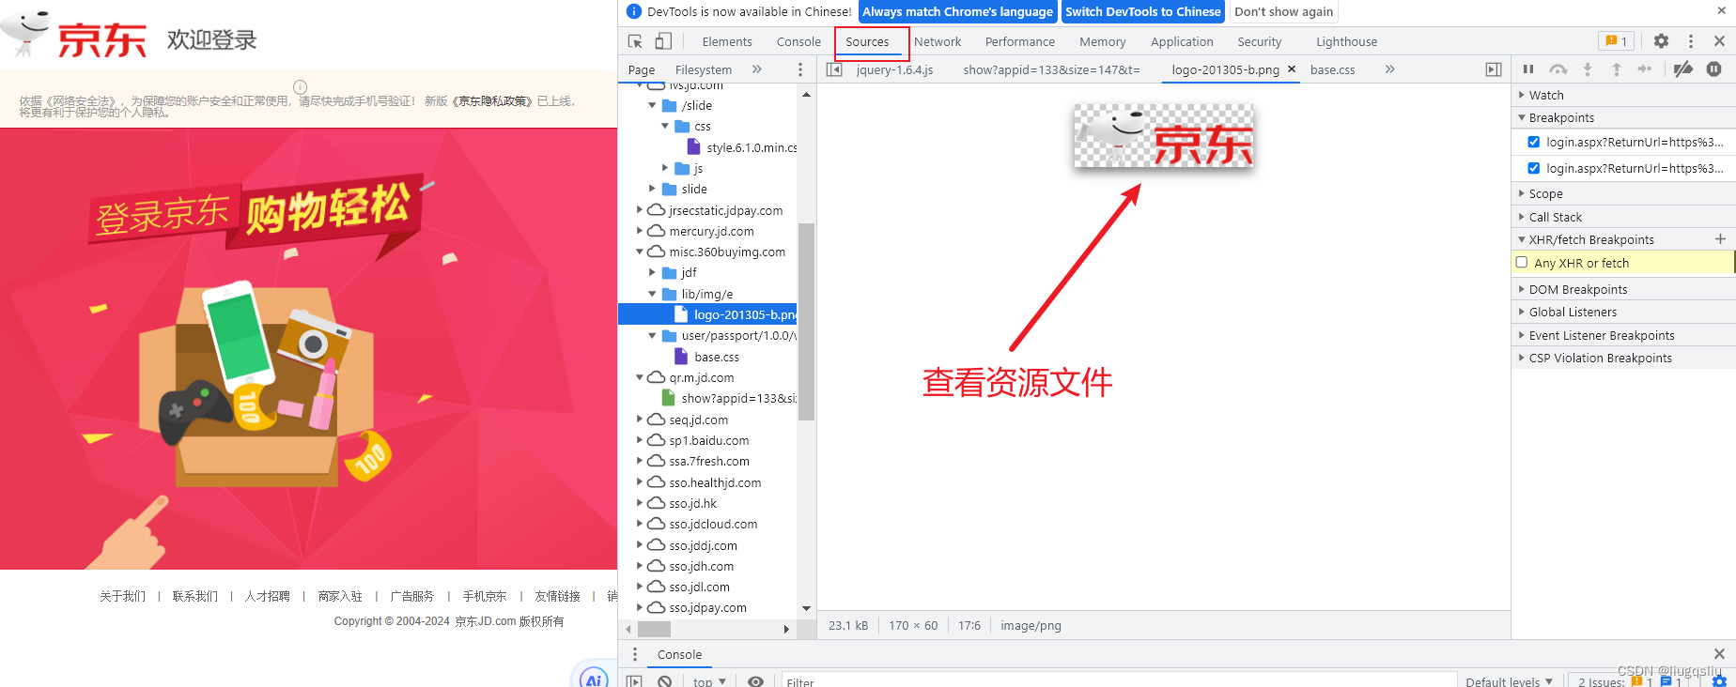The width and height of the screenshot is (1736, 687).
Task: Open the 人才招聘 footer link
Action: pyautogui.click(x=268, y=596)
